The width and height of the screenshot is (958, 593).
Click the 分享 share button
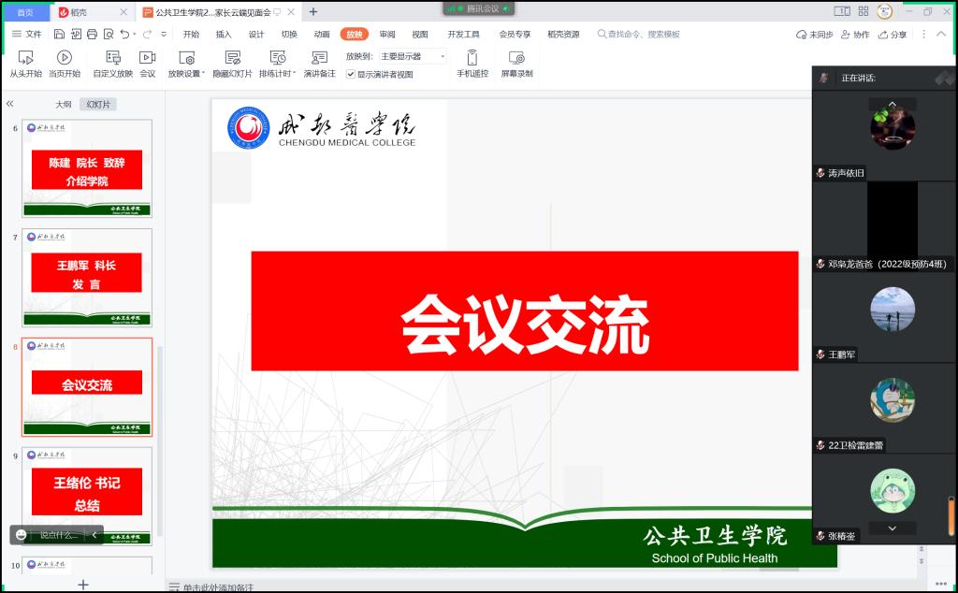coord(893,35)
